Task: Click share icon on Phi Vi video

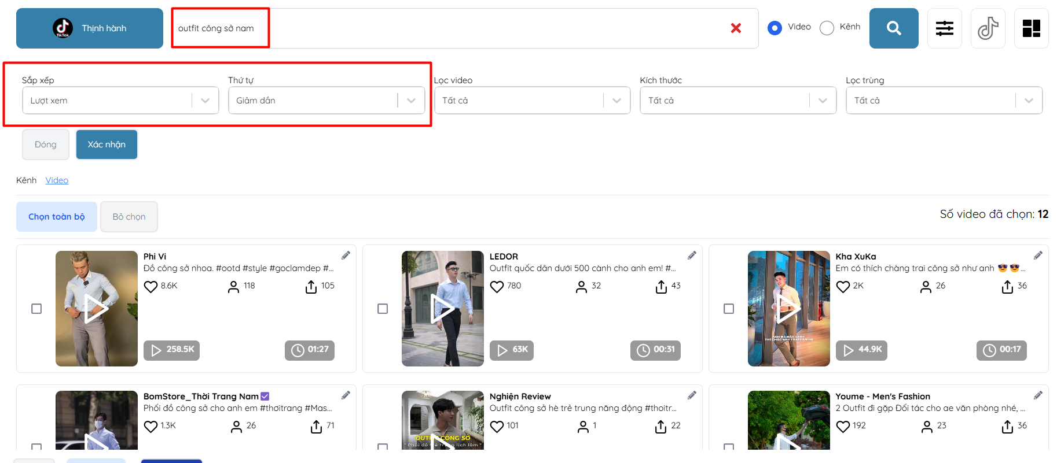Action: click(x=311, y=287)
